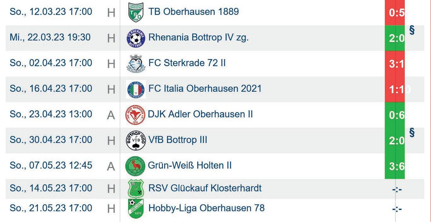Click the RSV Glückauf Klosterhardt crest
431x222 pixels.
pyautogui.click(x=136, y=188)
